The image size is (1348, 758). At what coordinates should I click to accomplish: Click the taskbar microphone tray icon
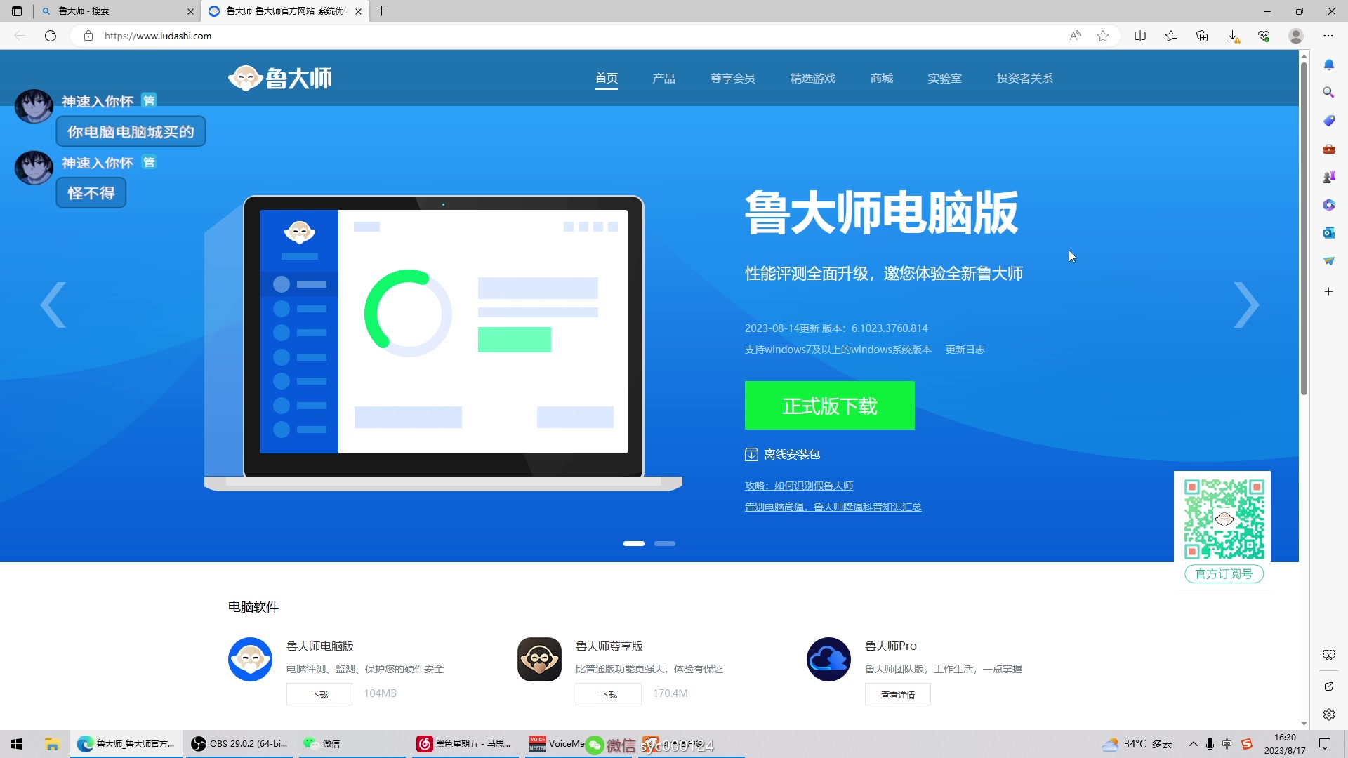[x=1210, y=744]
